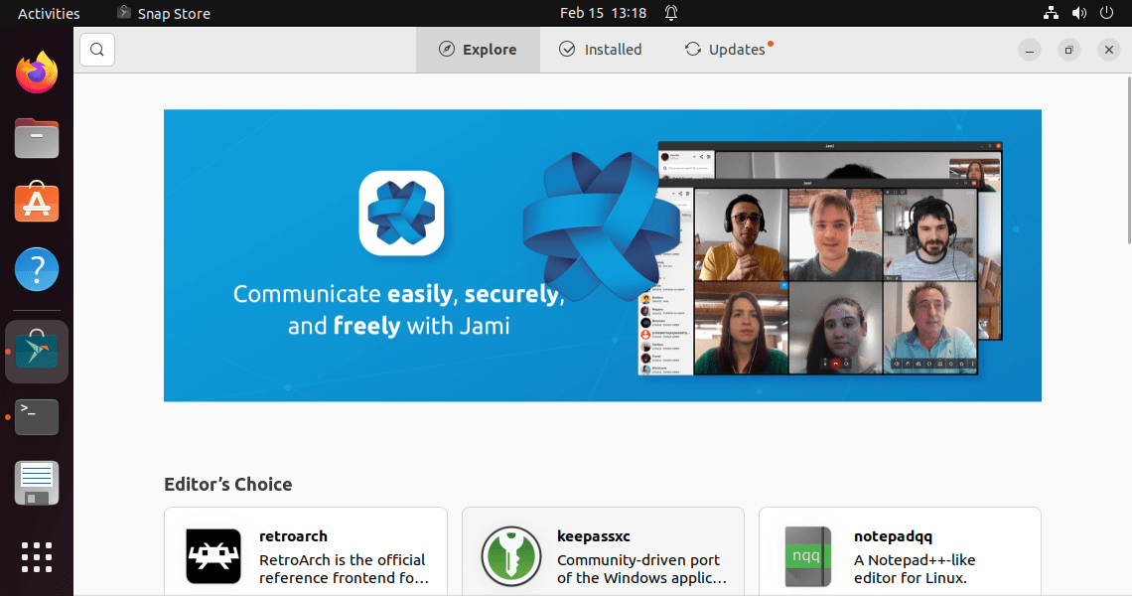Close the Snap Store window
This screenshot has height=596, width=1132.
point(1109,50)
